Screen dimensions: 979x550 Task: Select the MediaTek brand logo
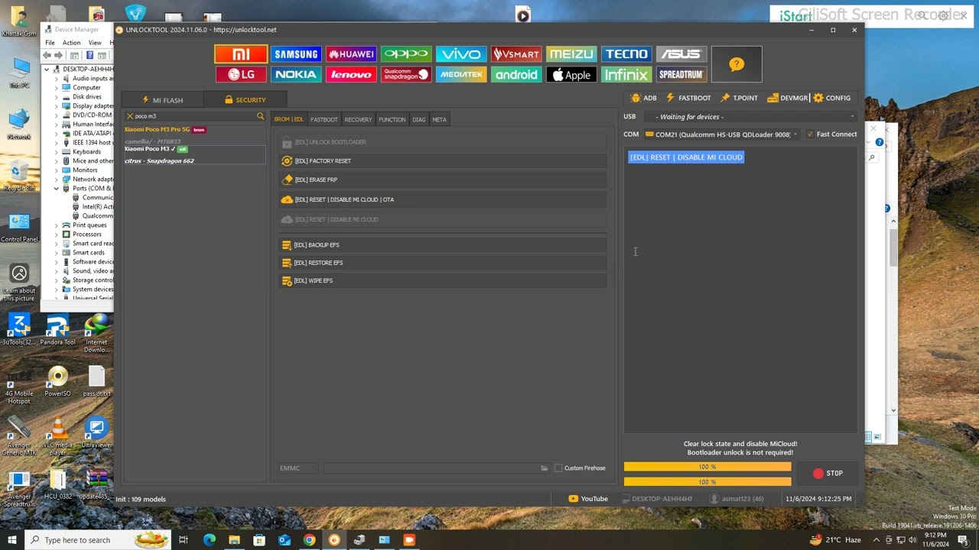pyautogui.click(x=461, y=75)
